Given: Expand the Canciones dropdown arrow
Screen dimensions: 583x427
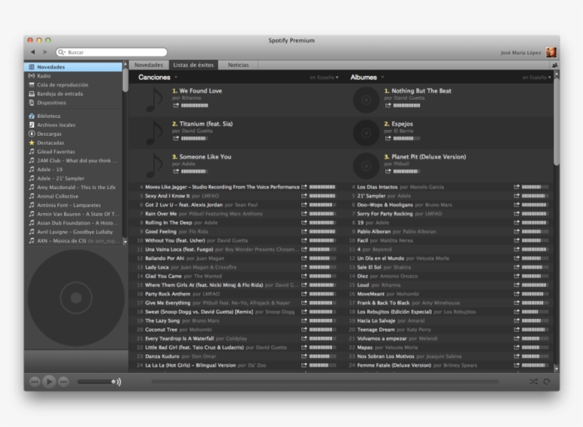Looking at the screenshot, I should [176, 77].
